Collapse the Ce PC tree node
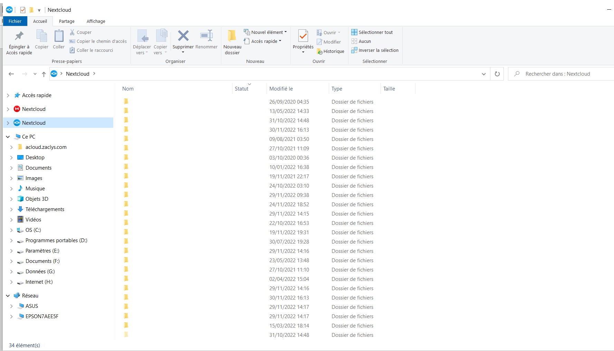 click(8, 137)
